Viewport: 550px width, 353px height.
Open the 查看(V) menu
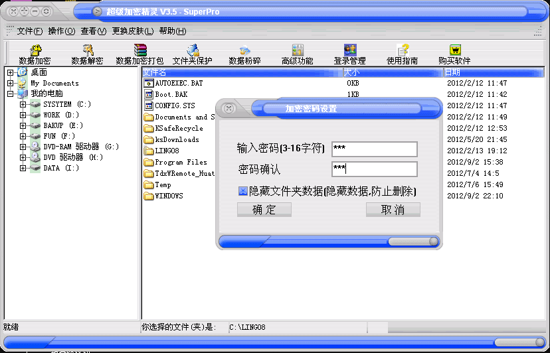click(x=93, y=31)
